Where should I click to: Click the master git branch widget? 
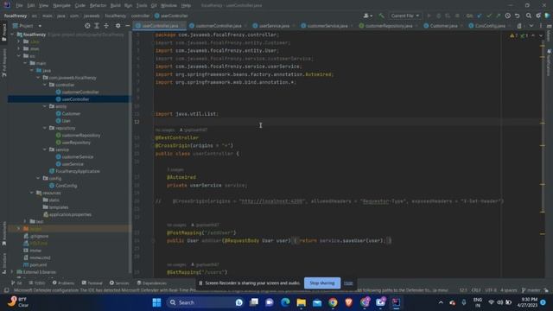[531, 290]
